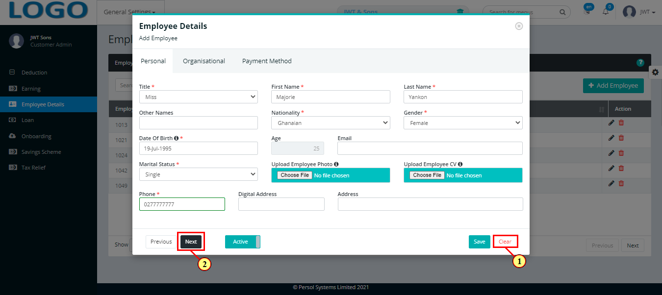
Task: Expand the General Settings menu
Action: pyautogui.click(x=129, y=12)
